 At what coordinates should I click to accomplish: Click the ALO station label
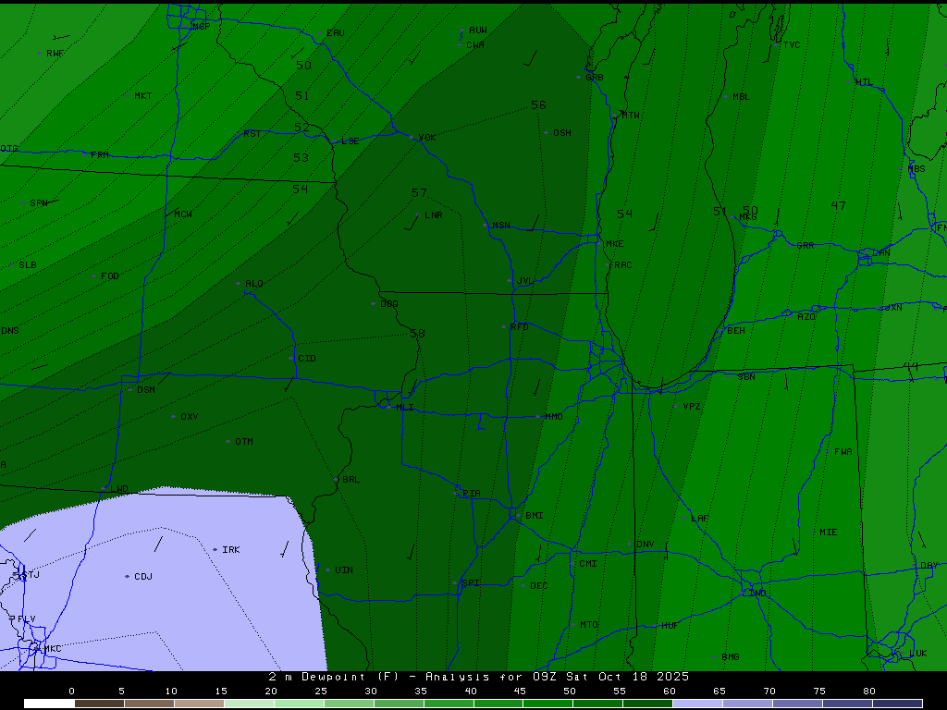click(x=253, y=283)
